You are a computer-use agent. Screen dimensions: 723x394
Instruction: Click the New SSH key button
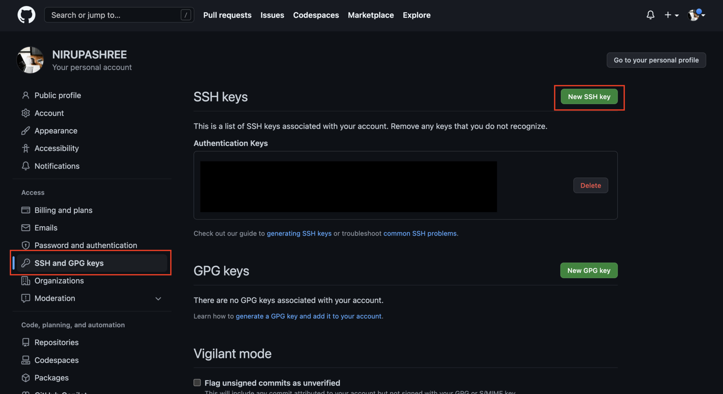[x=589, y=97]
